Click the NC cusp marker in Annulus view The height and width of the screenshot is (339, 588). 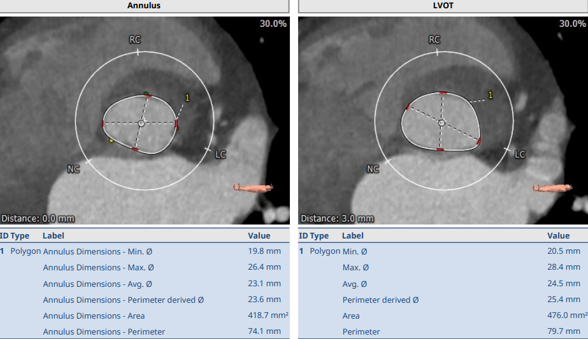pyautogui.click(x=74, y=169)
